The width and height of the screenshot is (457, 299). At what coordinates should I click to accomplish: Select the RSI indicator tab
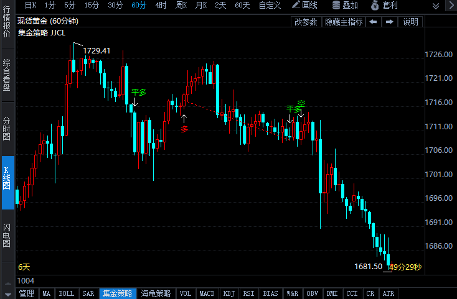tap(248, 293)
